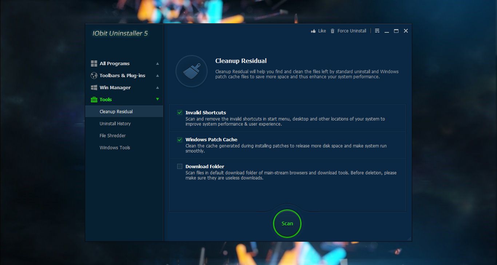Click the window resize grip corner
This screenshot has height=265, width=497.
(410, 239)
